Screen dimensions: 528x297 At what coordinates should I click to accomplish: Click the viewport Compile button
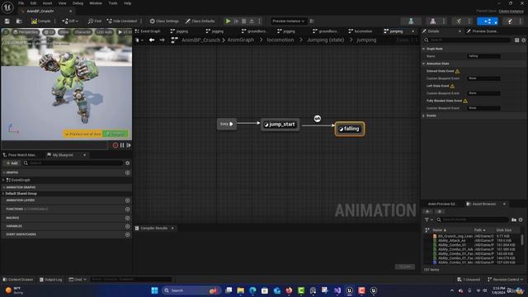pyautogui.click(x=115, y=134)
